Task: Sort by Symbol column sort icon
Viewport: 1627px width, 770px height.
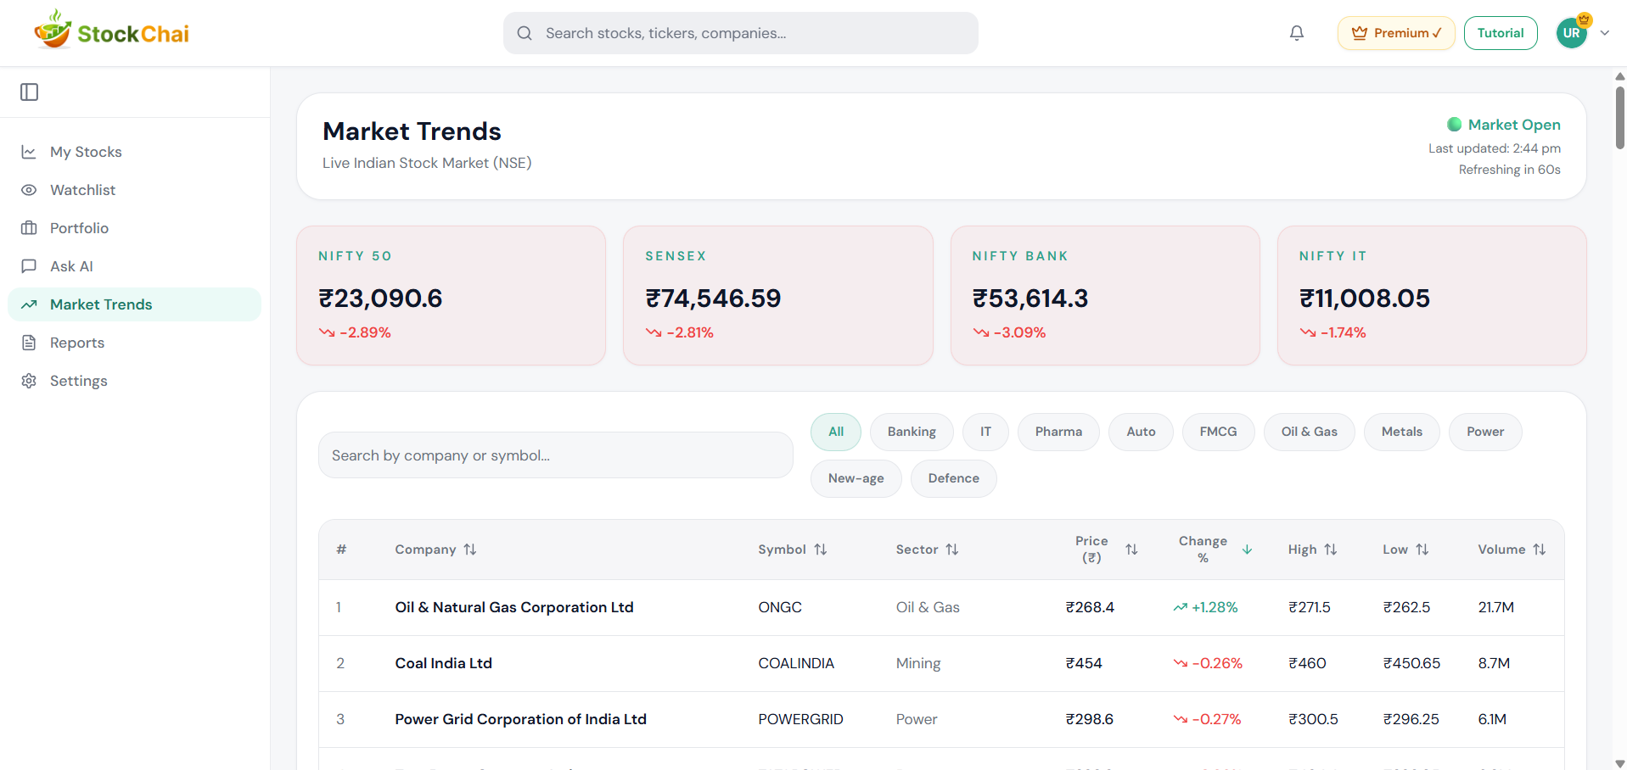Action: [821, 550]
